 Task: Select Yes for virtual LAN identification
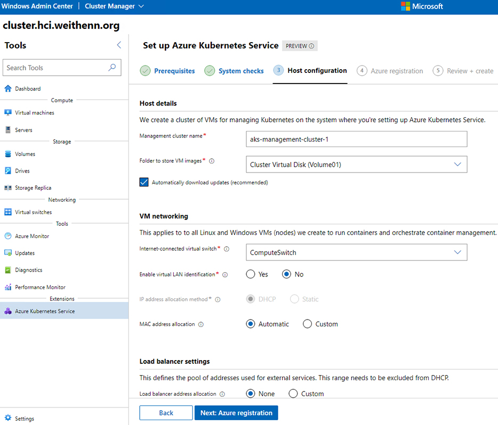coord(251,274)
